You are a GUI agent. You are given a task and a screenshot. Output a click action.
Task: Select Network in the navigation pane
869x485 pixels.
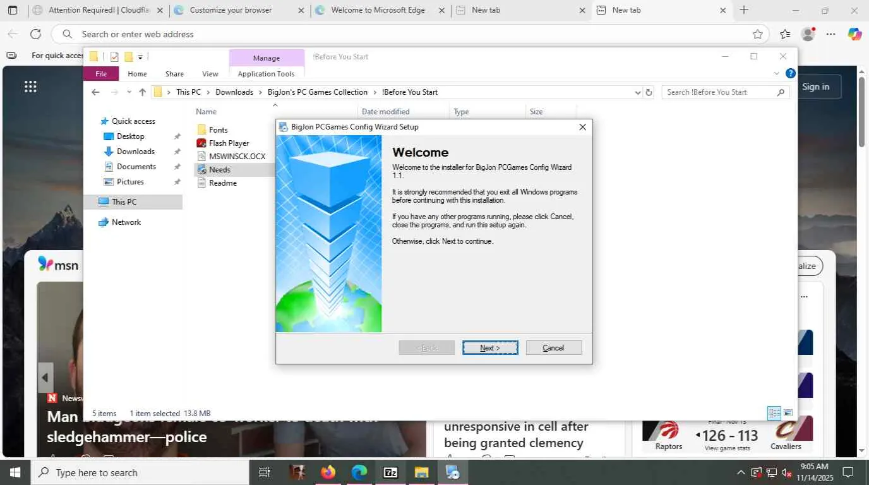click(x=126, y=222)
